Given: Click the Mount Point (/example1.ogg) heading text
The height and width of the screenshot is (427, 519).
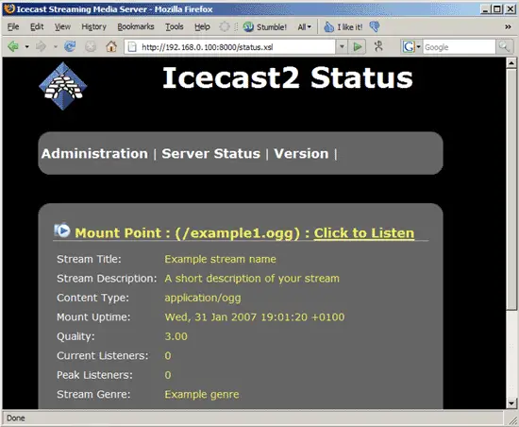Looking at the screenshot, I should (188, 233).
